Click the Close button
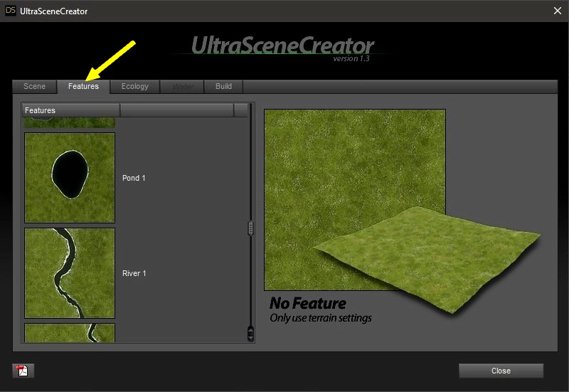This screenshot has width=569, height=392. click(501, 371)
